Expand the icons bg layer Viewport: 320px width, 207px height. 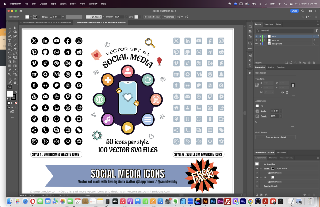point(265,40)
